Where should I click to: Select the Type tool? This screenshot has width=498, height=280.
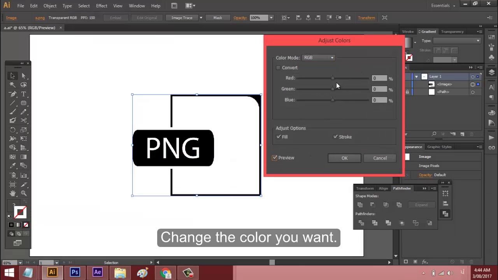[x=23, y=94]
